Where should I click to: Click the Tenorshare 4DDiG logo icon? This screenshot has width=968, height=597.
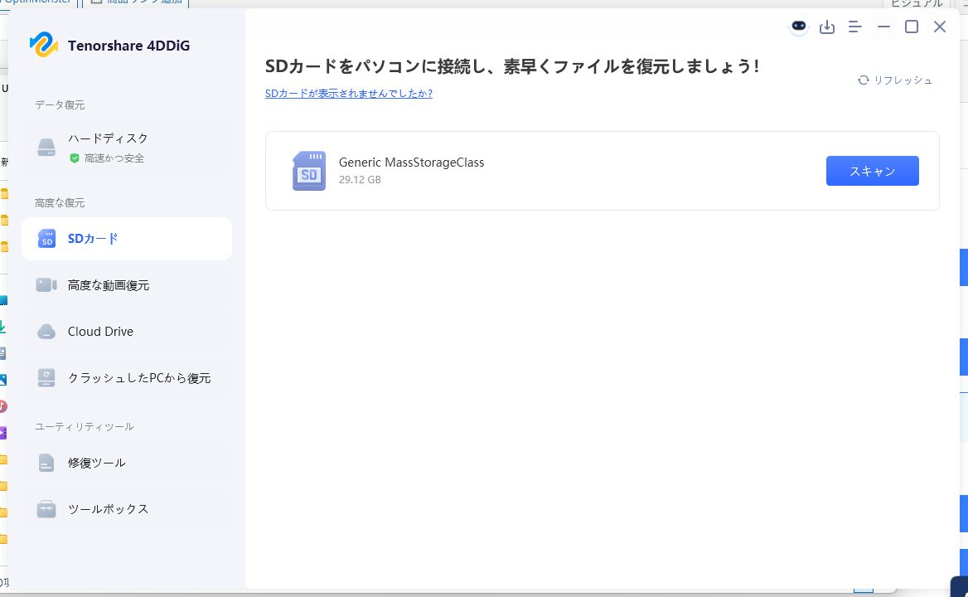coord(43,46)
